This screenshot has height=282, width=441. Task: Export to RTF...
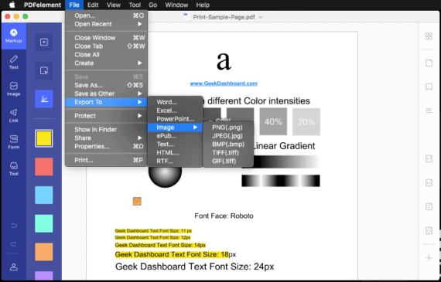[175, 161]
